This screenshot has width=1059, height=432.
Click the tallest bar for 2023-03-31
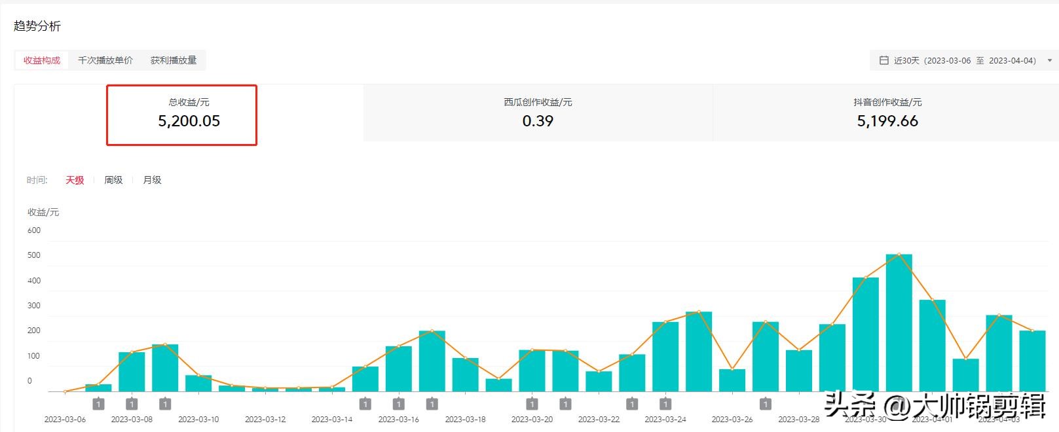899,323
